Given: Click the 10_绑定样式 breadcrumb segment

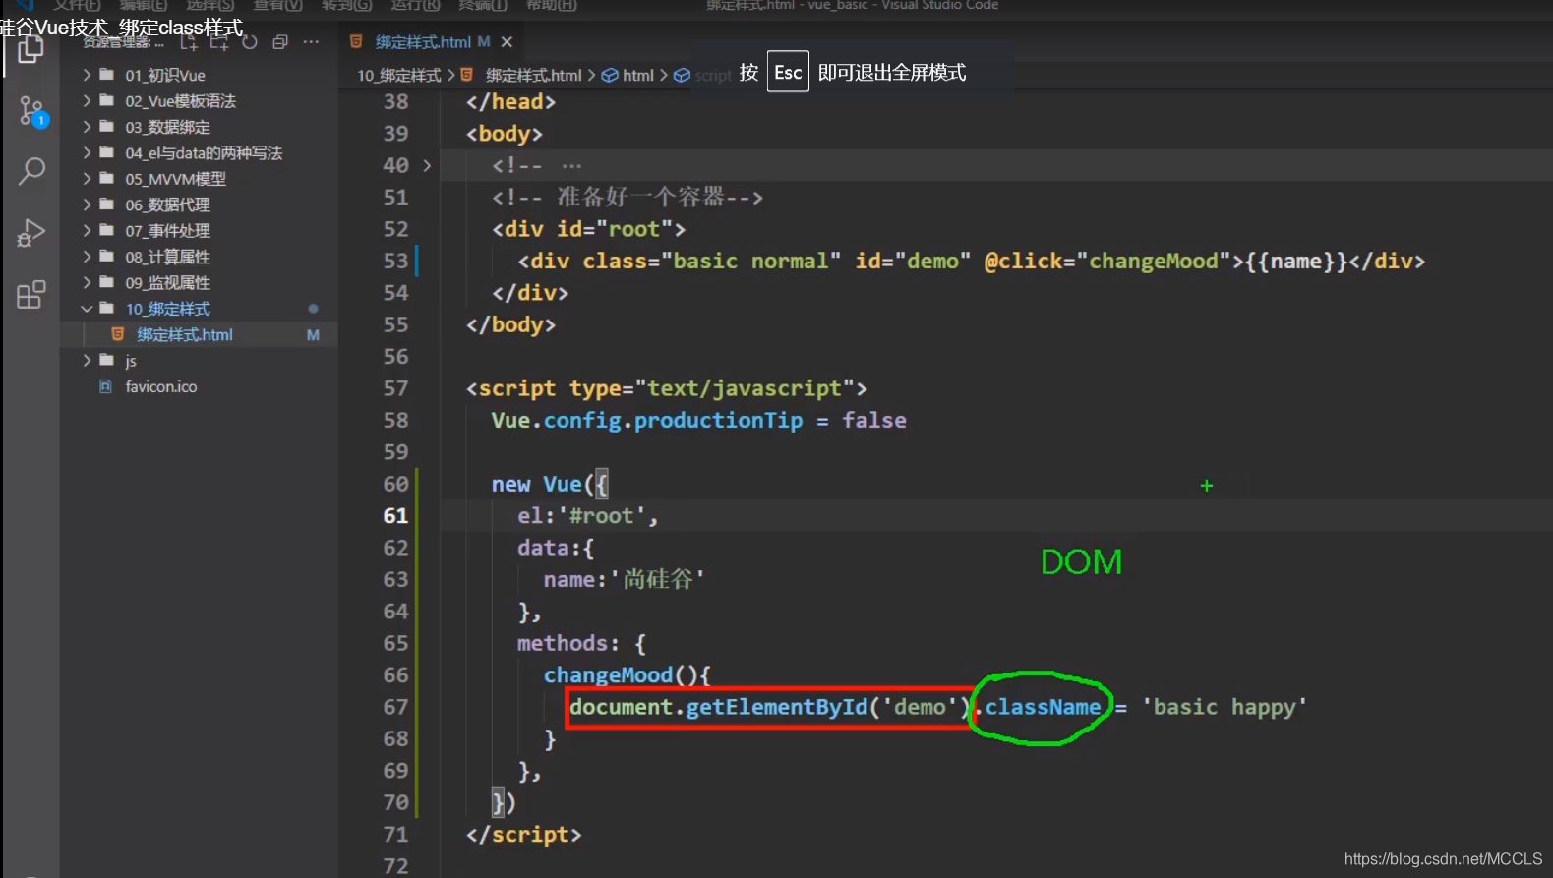Looking at the screenshot, I should point(398,75).
